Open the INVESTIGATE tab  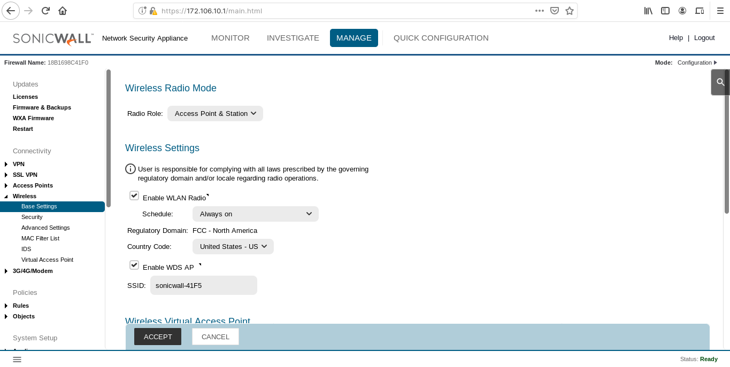(293, 38)
